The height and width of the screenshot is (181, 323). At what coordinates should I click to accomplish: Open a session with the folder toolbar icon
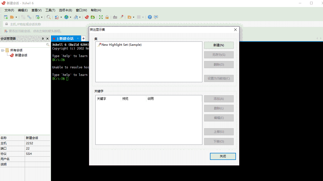point(11,17)
